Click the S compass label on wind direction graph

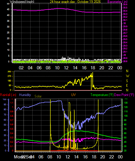127,81
